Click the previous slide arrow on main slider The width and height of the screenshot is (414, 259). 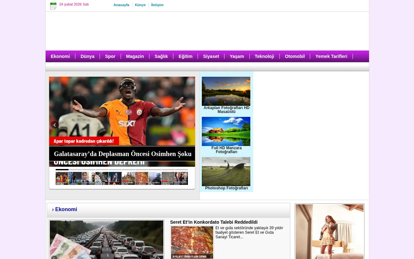[54, 125]
